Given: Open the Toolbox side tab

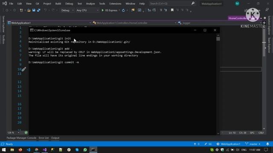Looking at the screenshot, I should click(3, 40).
